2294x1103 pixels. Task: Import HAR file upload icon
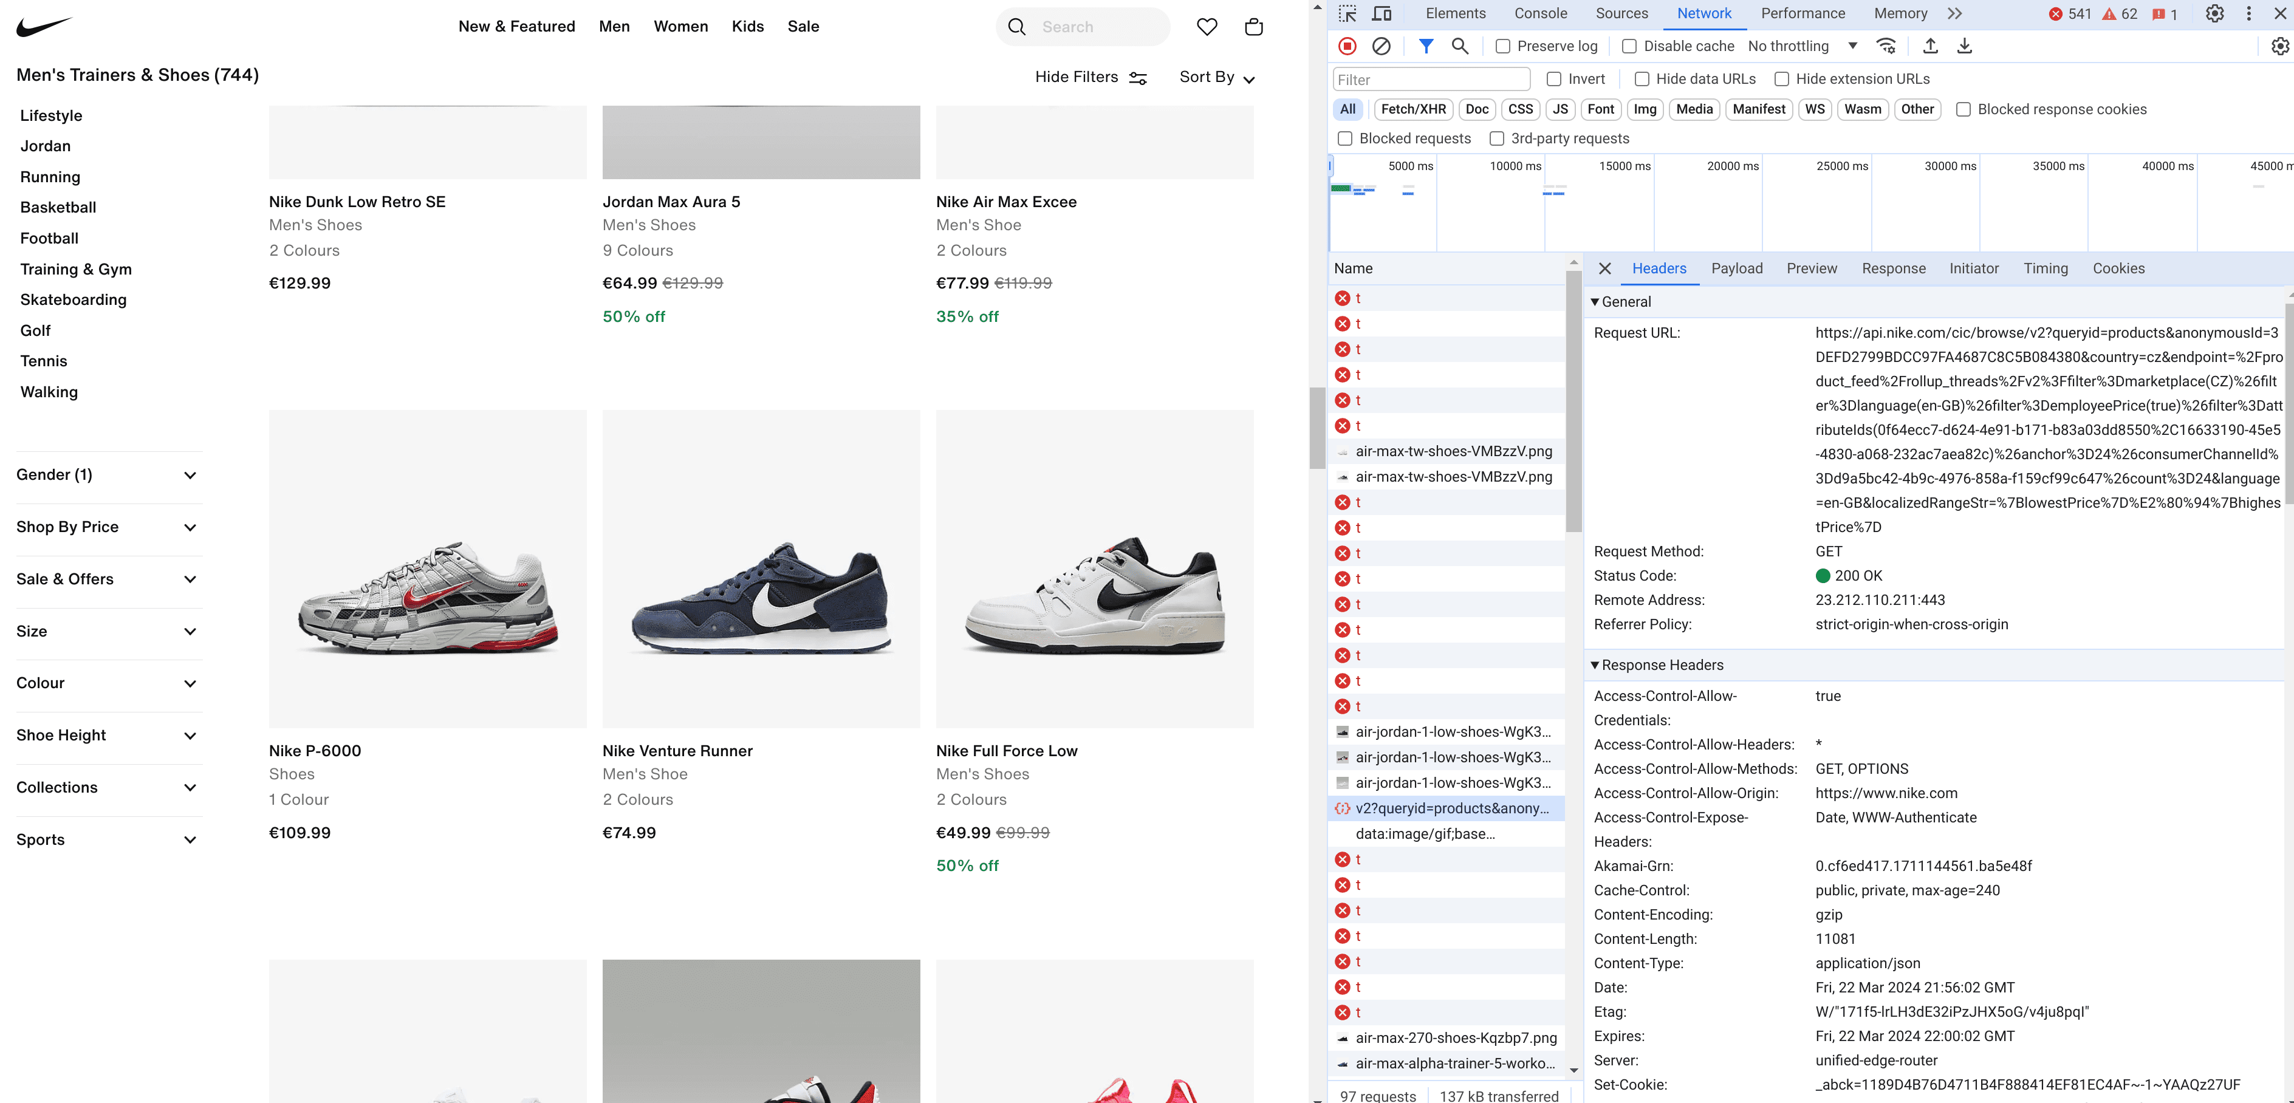(1929, 46)
